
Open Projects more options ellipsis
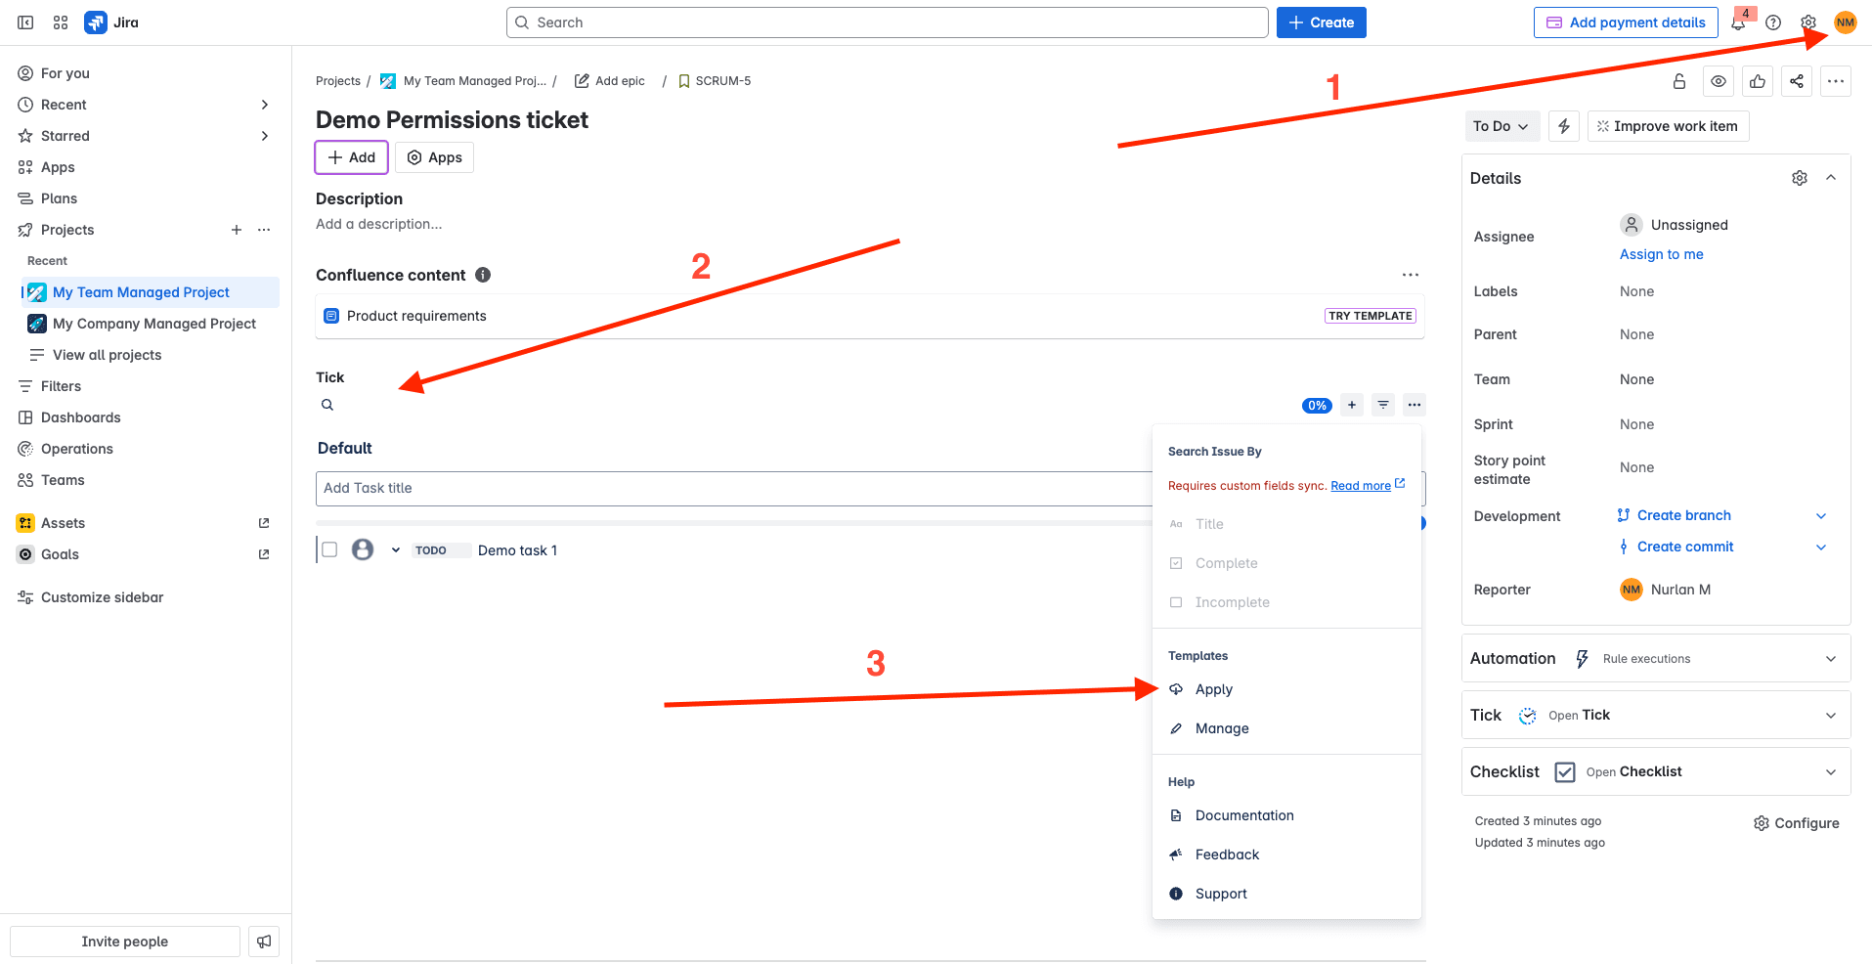[264, 230]
